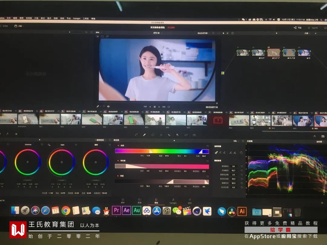Click the subtract color picker tool
Image resolution: width=327 pixels, height=245 pixels.
(220, 152)
